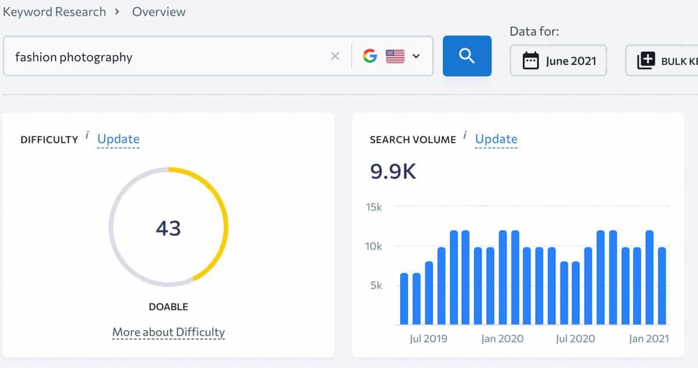The image size is (698, 368).
Task: Click the Update link next to Search Volume
Action: (x=496, y=139)
